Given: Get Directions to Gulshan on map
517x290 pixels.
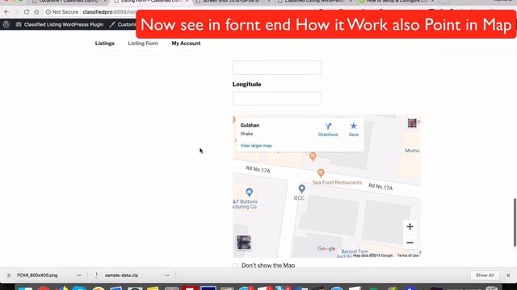Looking at the screenshot, I should click(328, 130).
